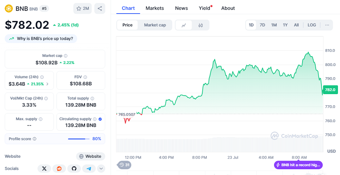
Task: Open BNB's X (Twitter) social link
Action: [44, 168]
